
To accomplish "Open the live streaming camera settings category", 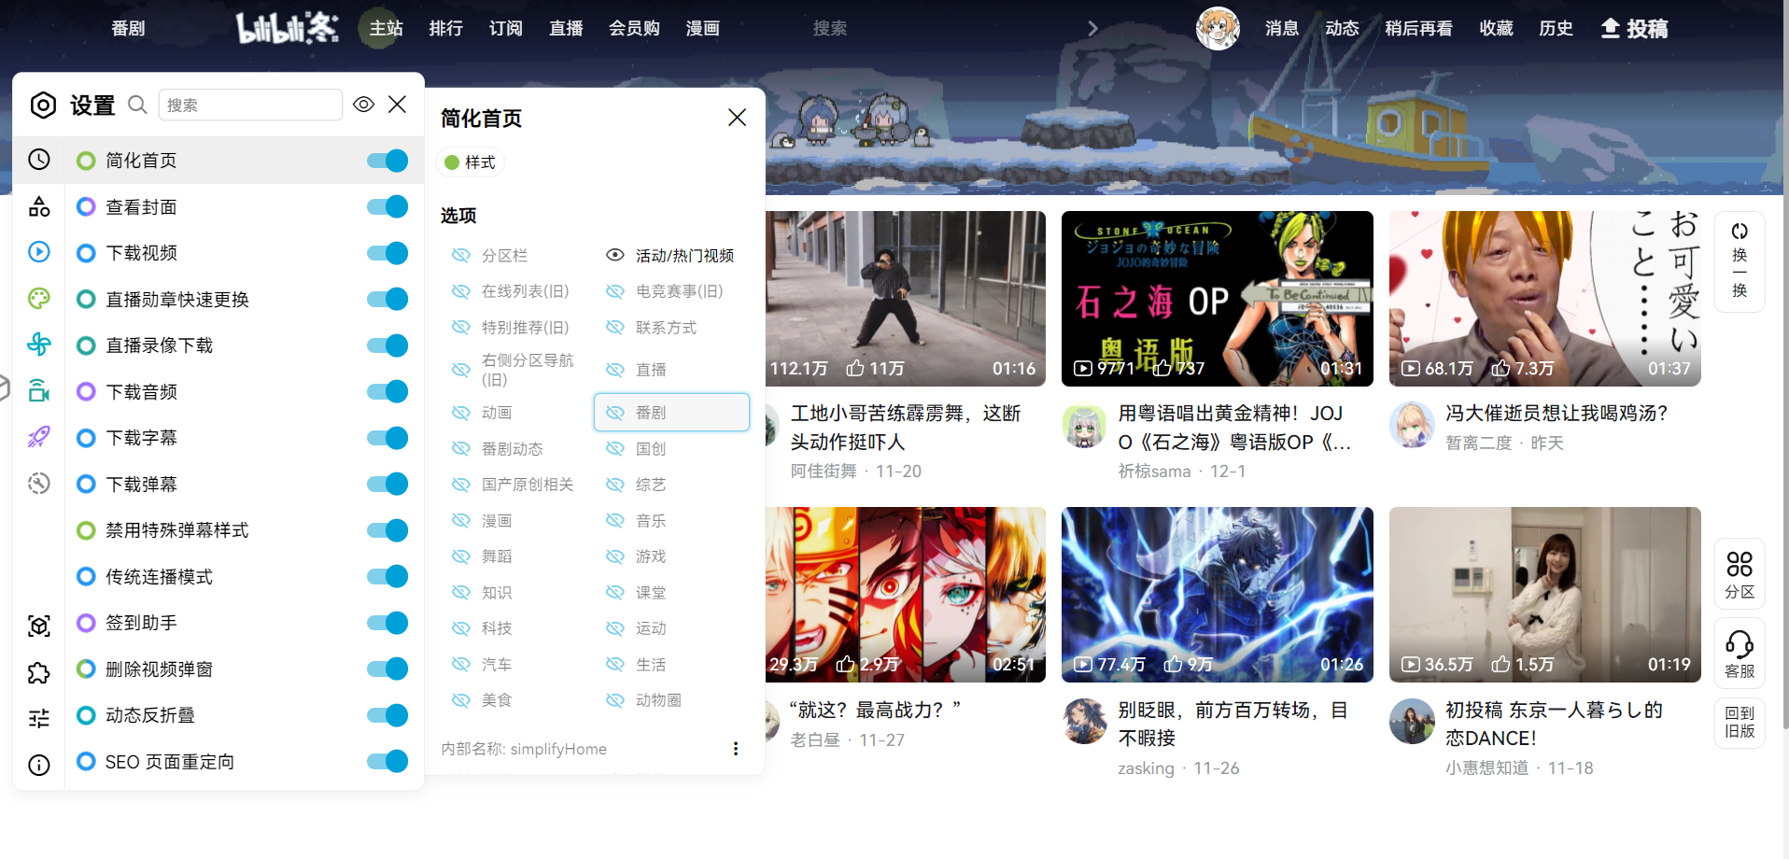I will tap(38, 391).
